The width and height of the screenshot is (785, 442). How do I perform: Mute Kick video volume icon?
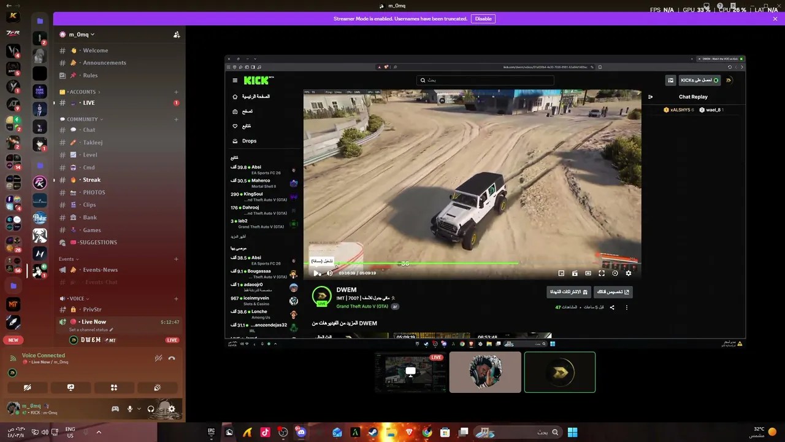pyautogui.click(x=329, y=273)
